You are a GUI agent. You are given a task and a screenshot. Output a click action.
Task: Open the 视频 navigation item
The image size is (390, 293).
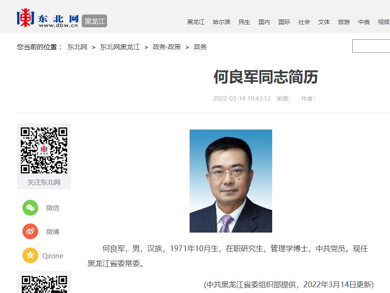384,22
